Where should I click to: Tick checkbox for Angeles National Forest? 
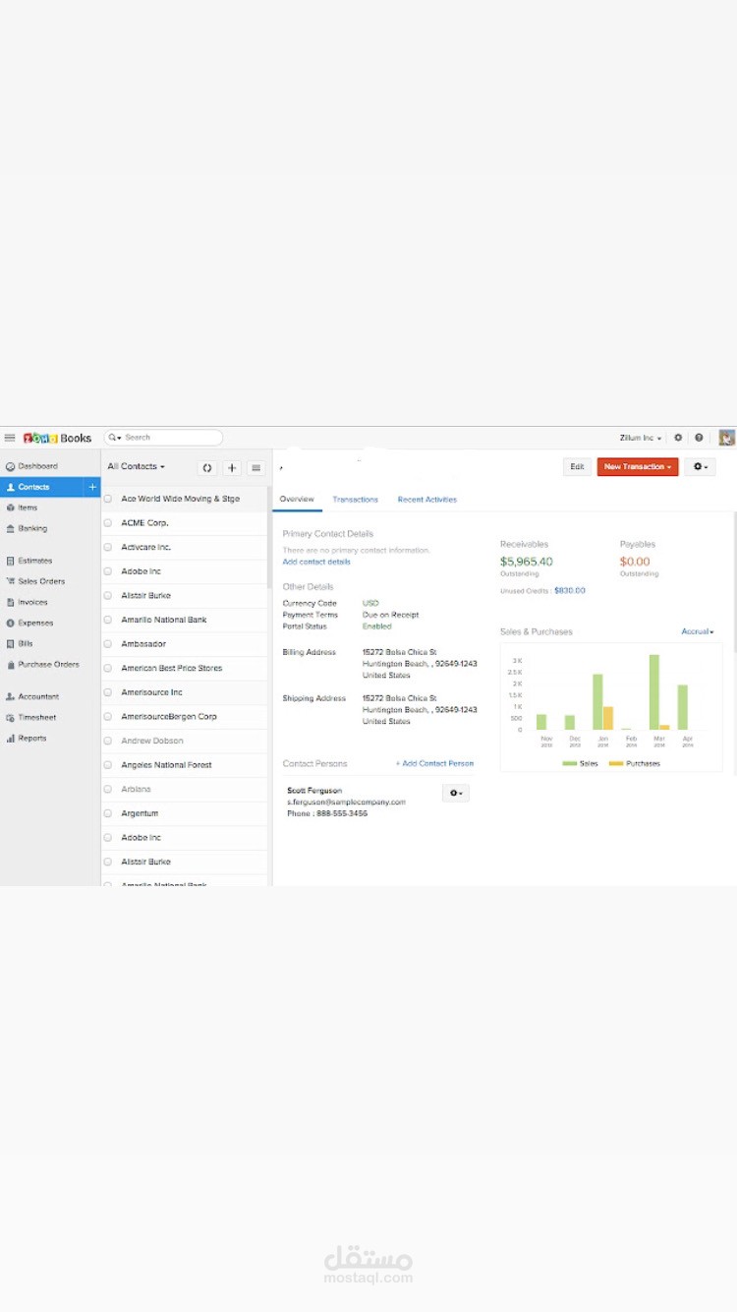[108, 765]
